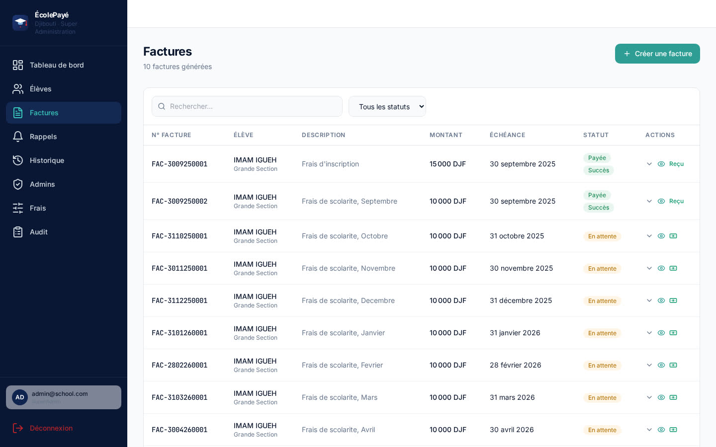Open the Frais sliders icon

(x=18, y=208)
